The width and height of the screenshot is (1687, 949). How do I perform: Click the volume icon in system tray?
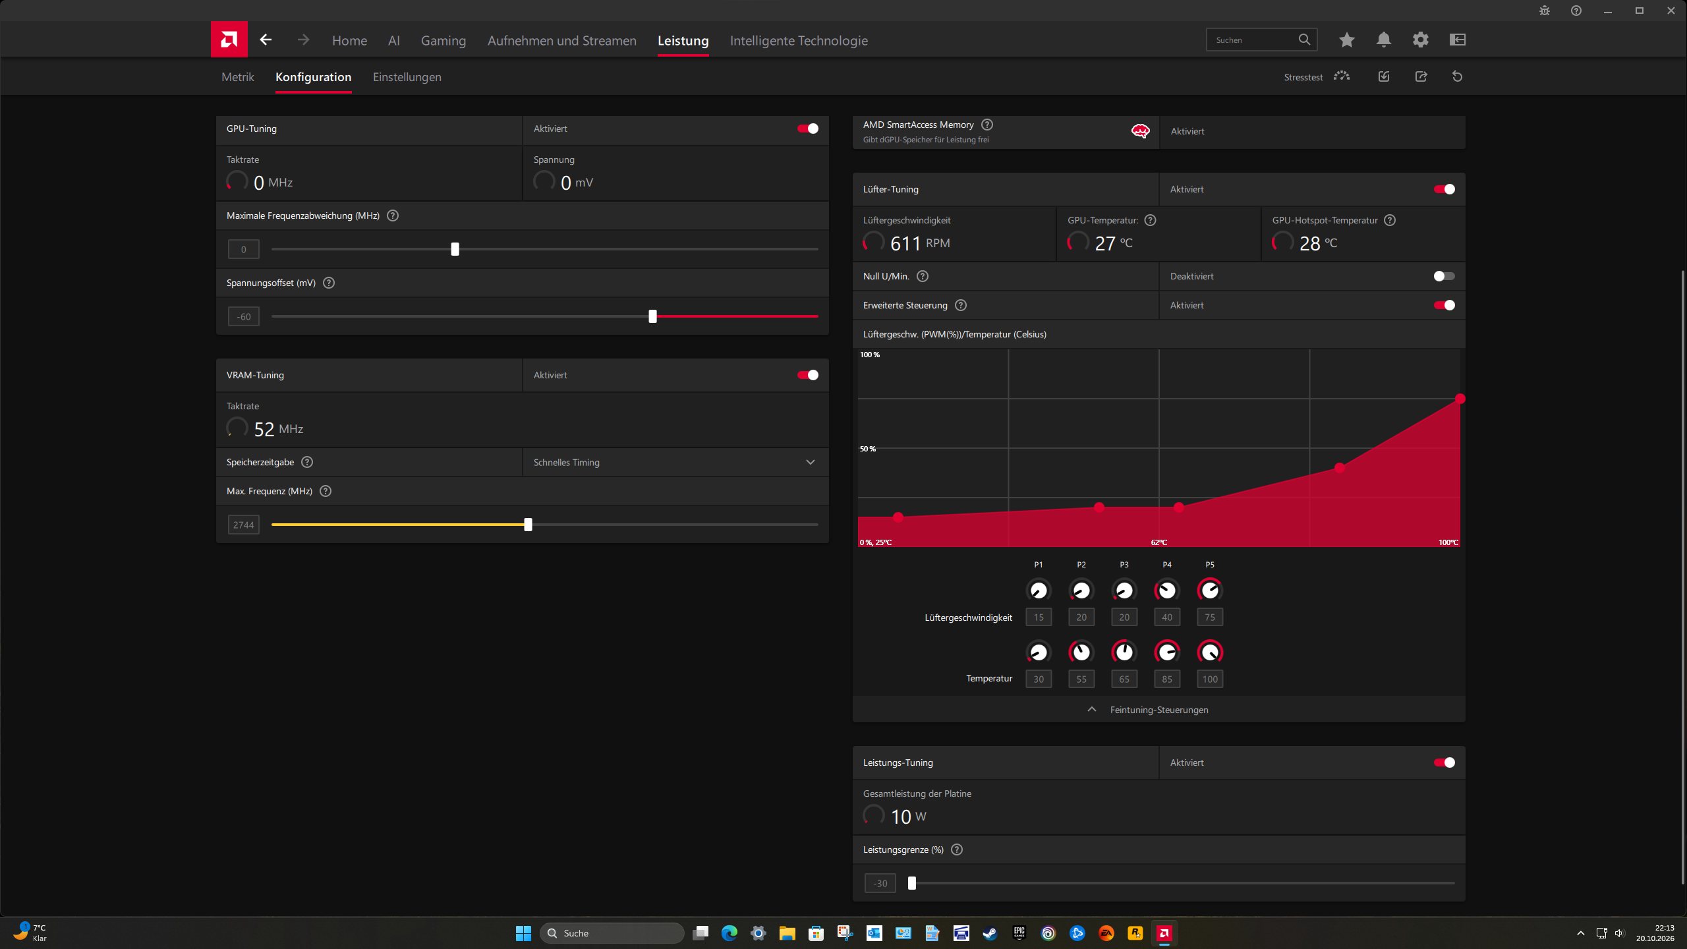point(1620,933)
